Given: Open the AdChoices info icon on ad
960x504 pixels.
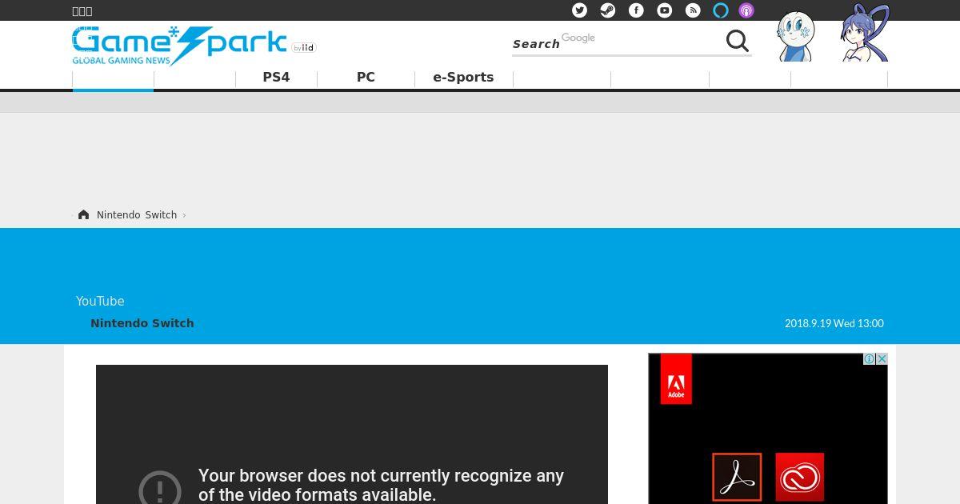Looking at the screenshot, I should 870,359.
